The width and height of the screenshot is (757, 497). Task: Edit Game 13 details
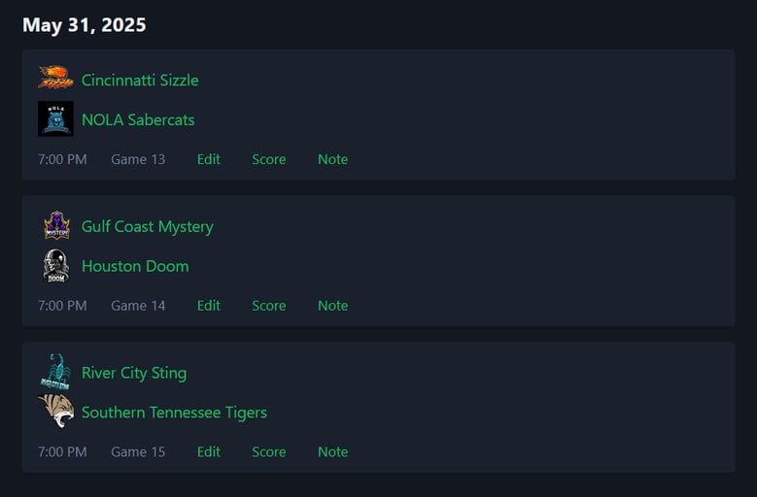pos(209,159)
